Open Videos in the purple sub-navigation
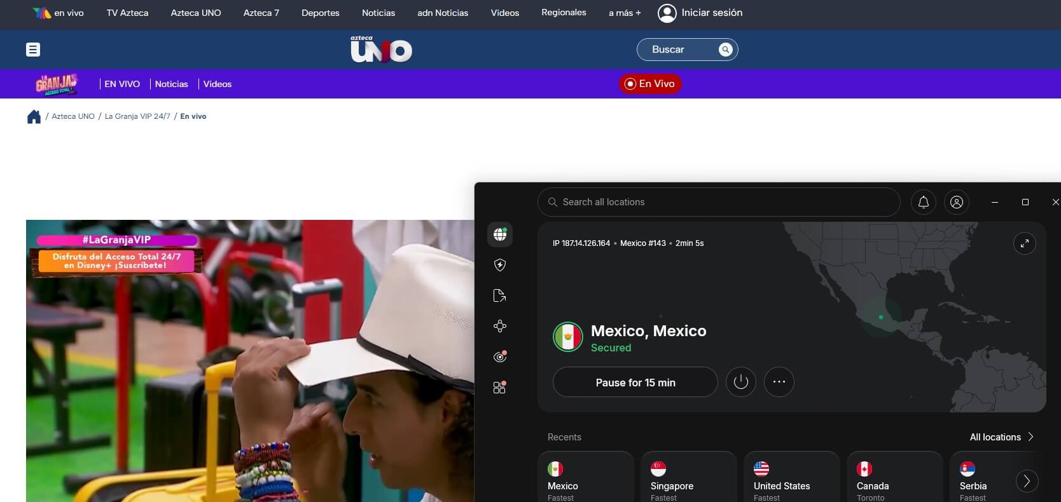This screenshot has height=502, width=1061. click(x=218, y=84)
